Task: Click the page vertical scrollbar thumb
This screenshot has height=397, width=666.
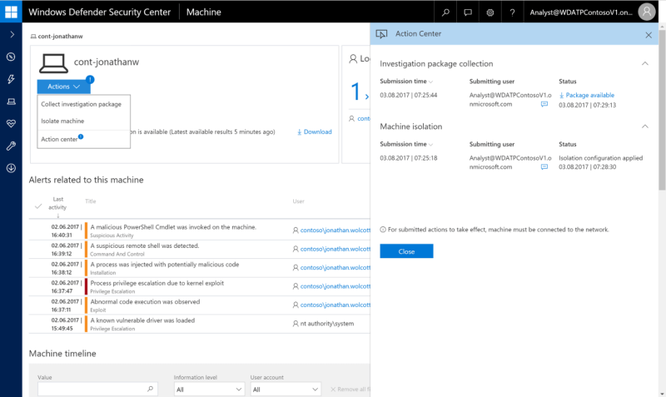Action: (x=662, y=111)
